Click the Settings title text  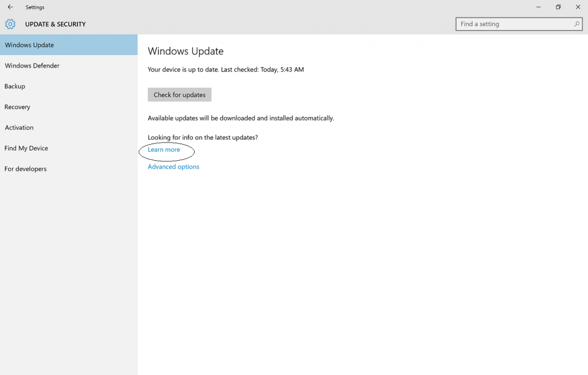35,7
